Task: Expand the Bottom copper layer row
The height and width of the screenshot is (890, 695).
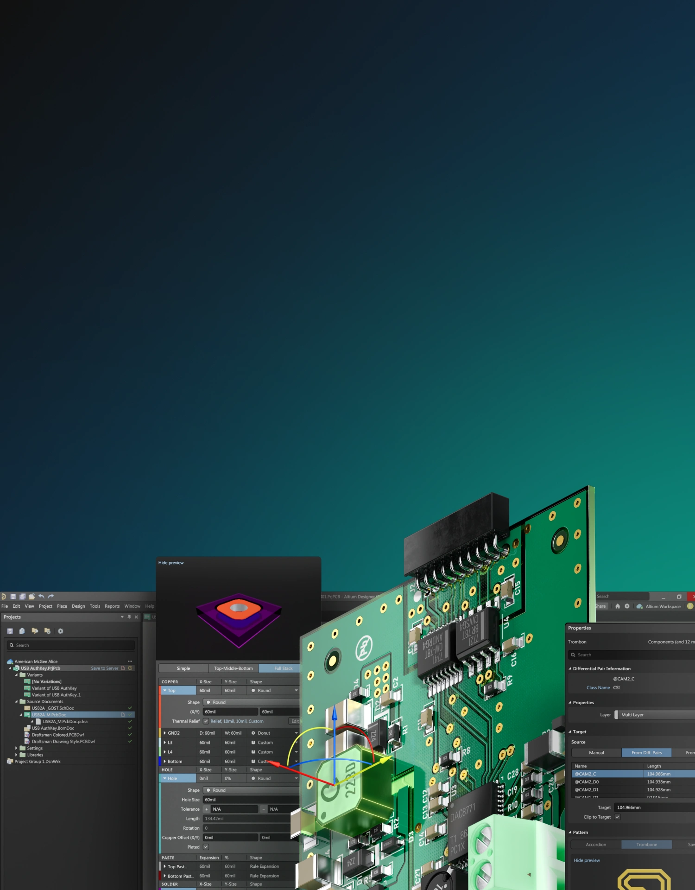Action: [164, 762]
